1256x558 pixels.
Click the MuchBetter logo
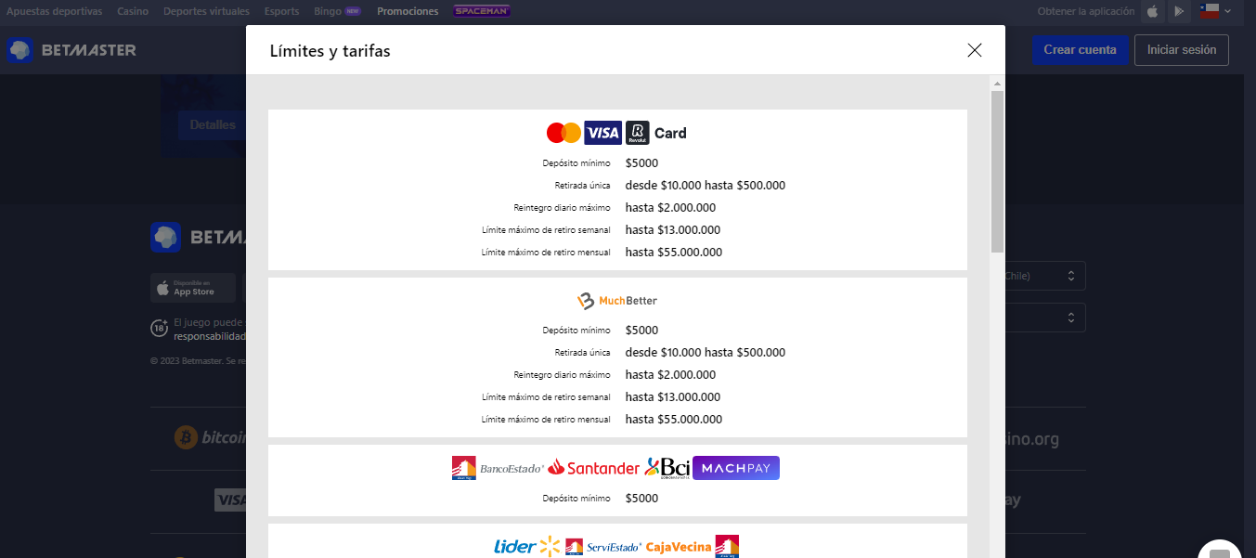pos(617,301)
